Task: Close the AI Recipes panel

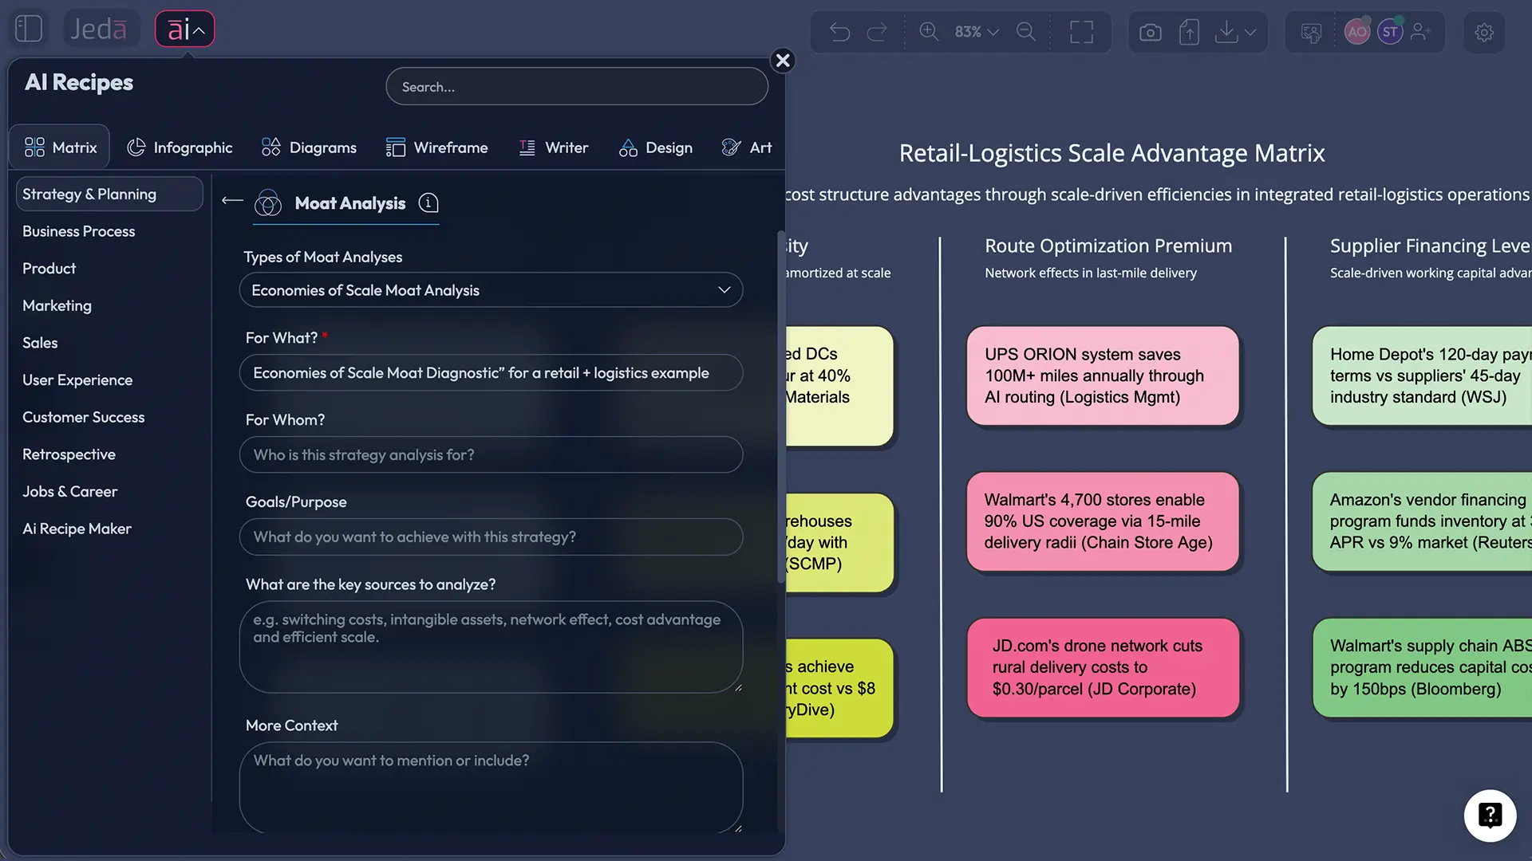Action: point(783,61)
